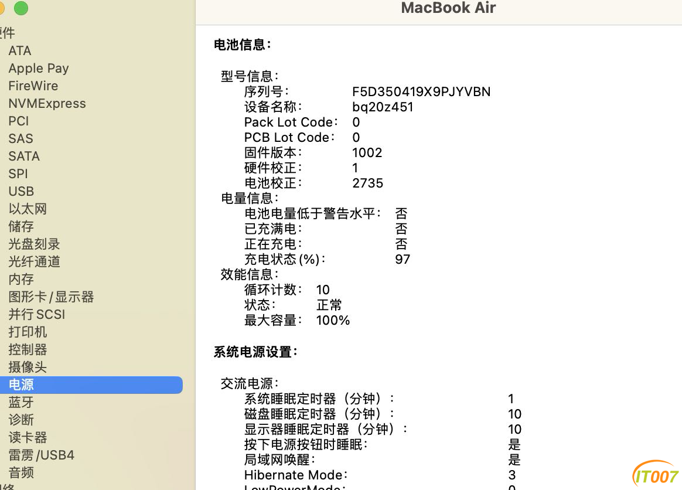Click firmware version value 1002

coord(367,153)
